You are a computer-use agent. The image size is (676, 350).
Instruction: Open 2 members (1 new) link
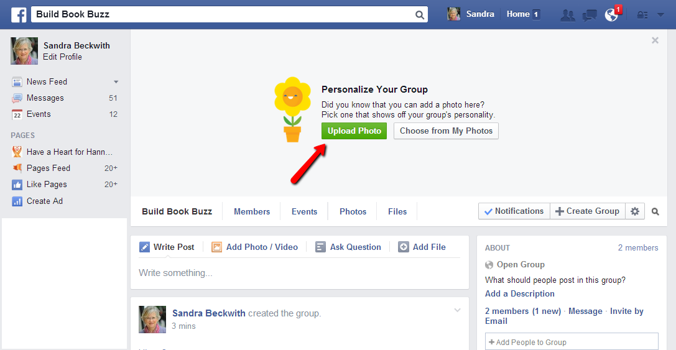point(523,311)
